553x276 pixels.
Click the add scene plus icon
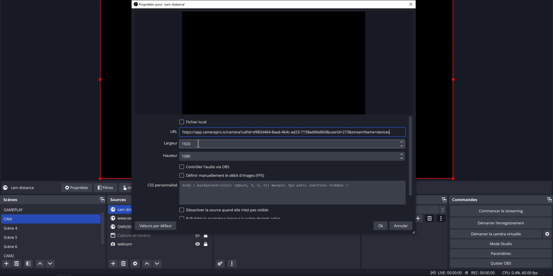[6, 263]
